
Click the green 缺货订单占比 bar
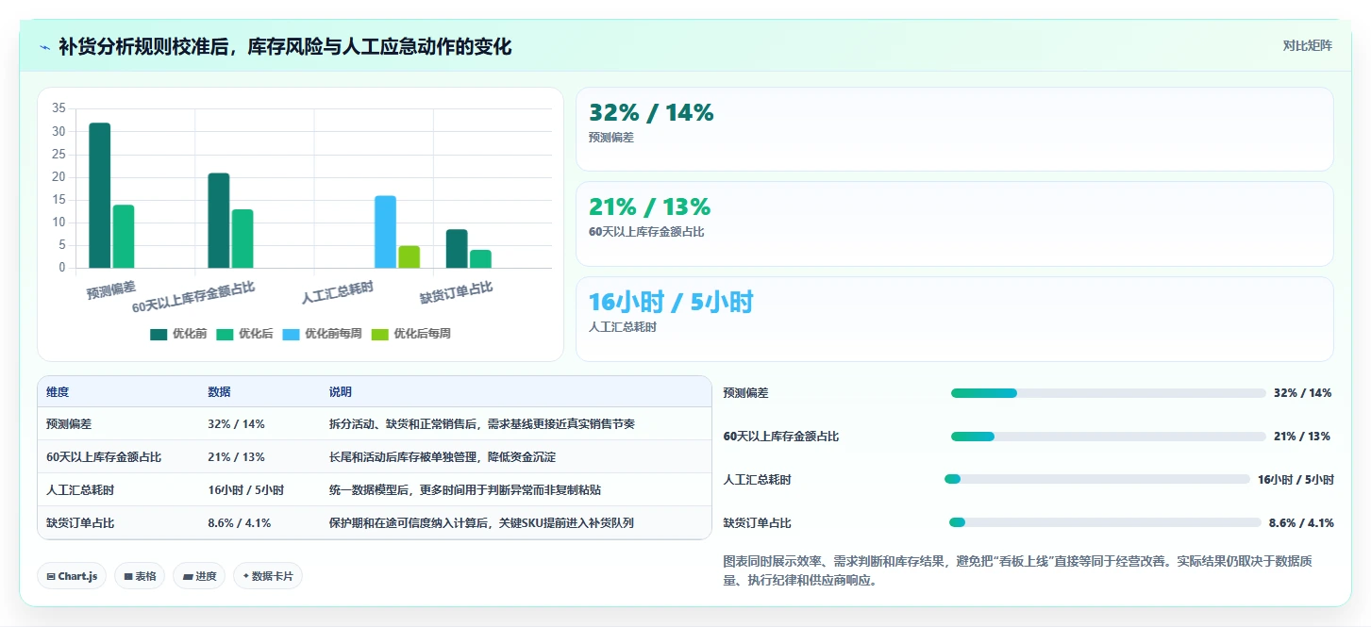click(x=480, y=258)
